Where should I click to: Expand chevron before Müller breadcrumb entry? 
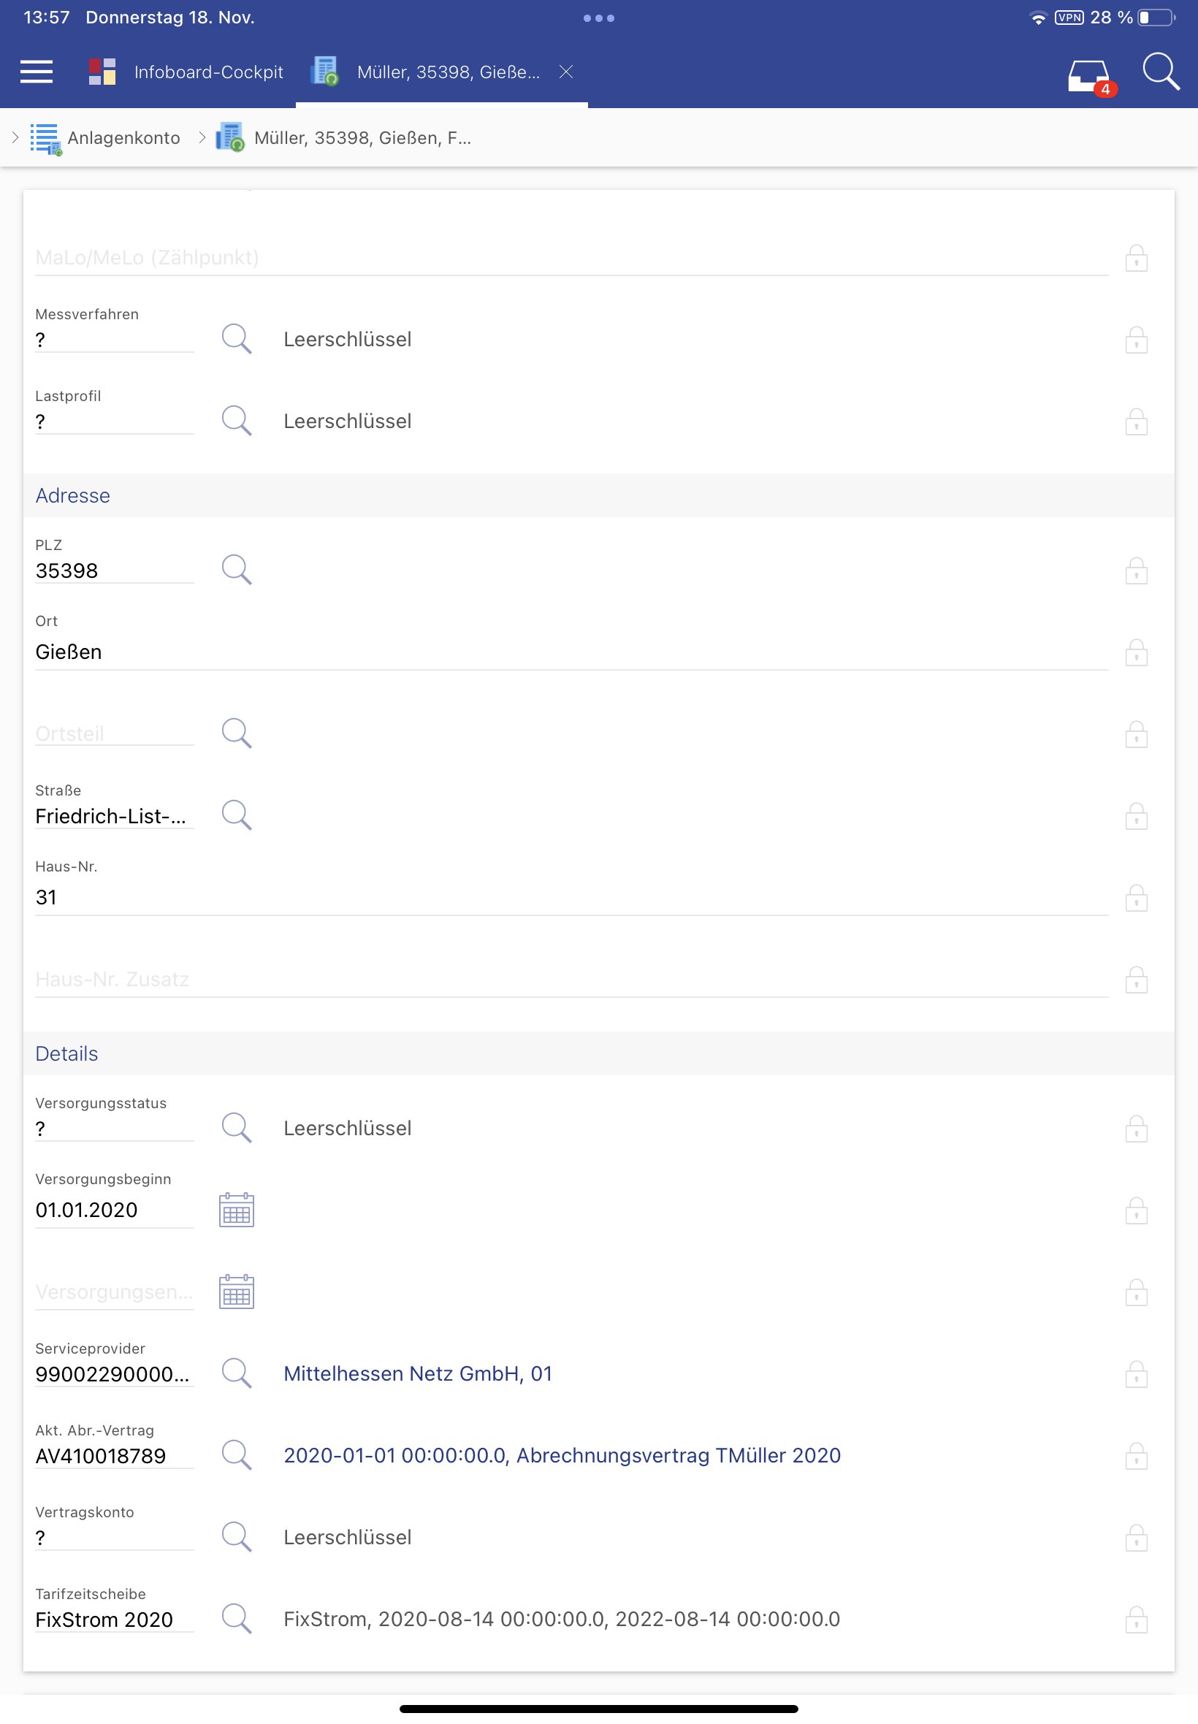(202, 137)
